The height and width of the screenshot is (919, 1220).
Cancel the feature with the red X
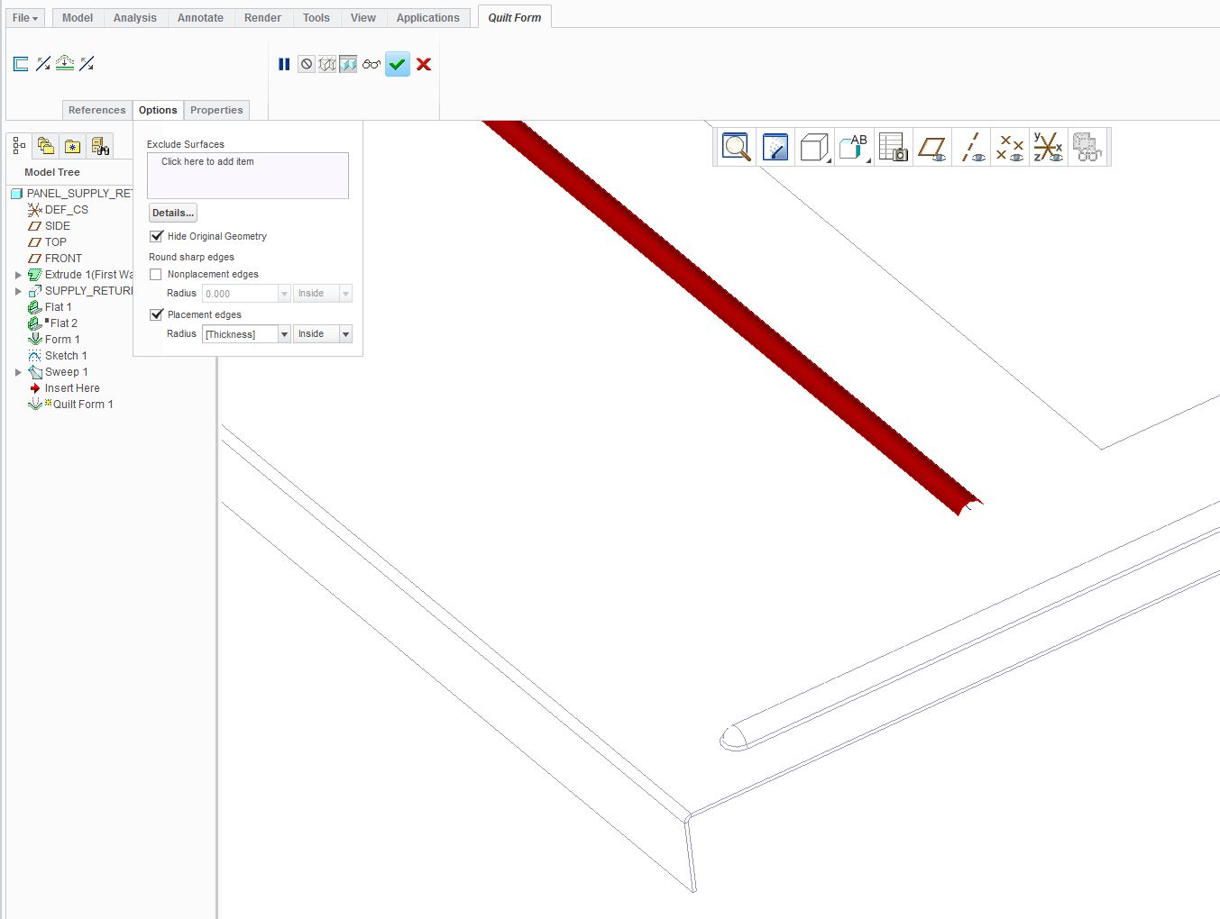(424, 64)
